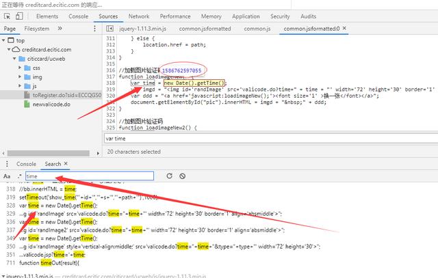Image resolution: width=438 pixels, height=278 pixels.
Task: Click the navigator horizontal scrollbar
Action: (49, 153)
